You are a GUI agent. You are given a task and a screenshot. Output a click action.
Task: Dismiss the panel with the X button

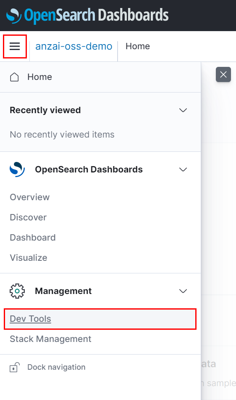[x=223, y=74]
